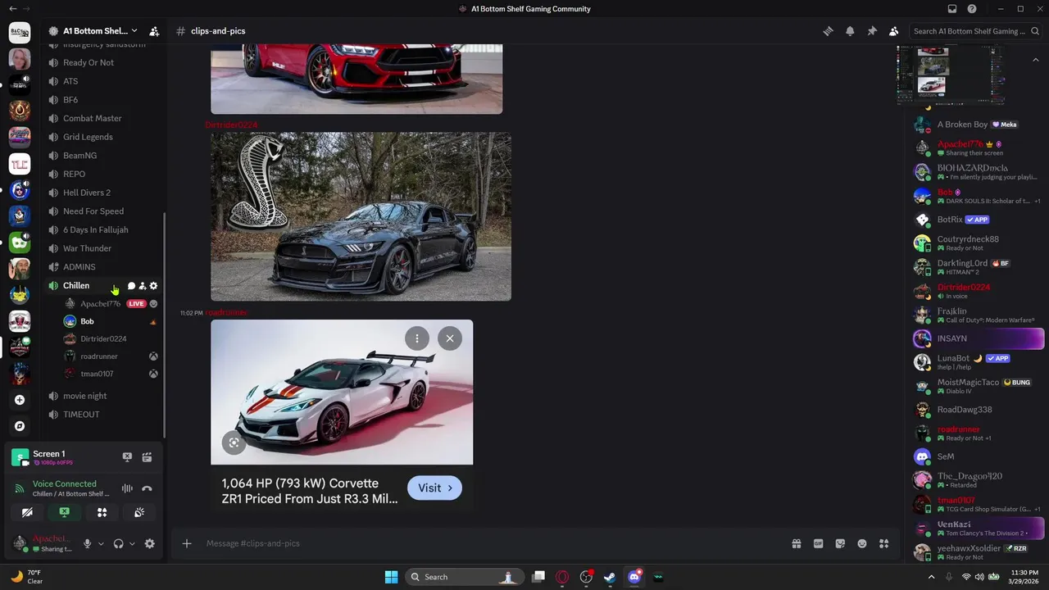Open three-dot menu on Corvette image
The image size is (1049, 590).
point(417,338)
